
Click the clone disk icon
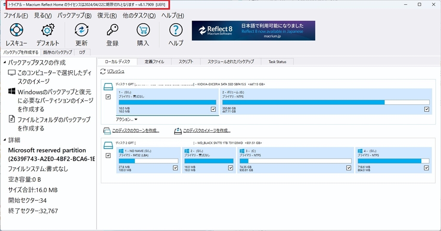click(107, 131)
